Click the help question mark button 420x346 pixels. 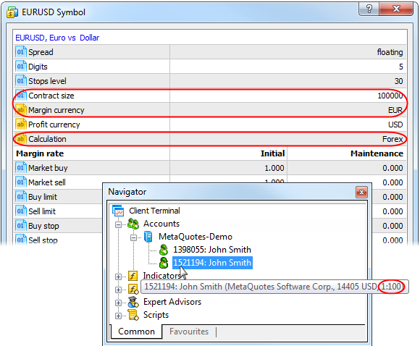point(369,9)
